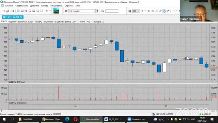
Task: Switch to the Акции СПБ tab
Action: tap(48, 22)
